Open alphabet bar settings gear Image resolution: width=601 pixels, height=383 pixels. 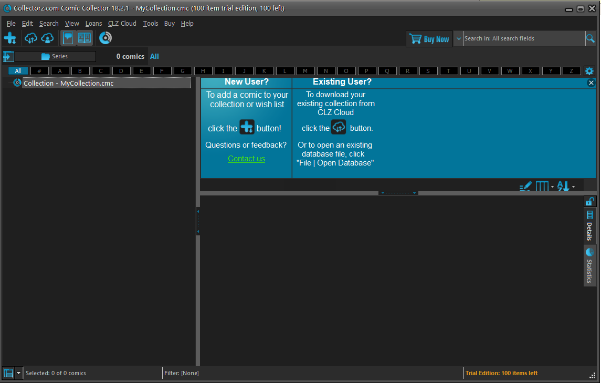coord(589,71)
